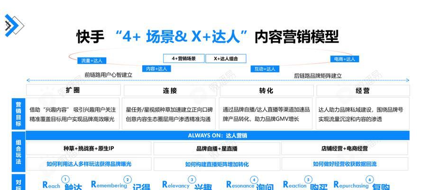Select the '互动+达人' tag
Screen dimensions: 422x190
coord(265,69)
